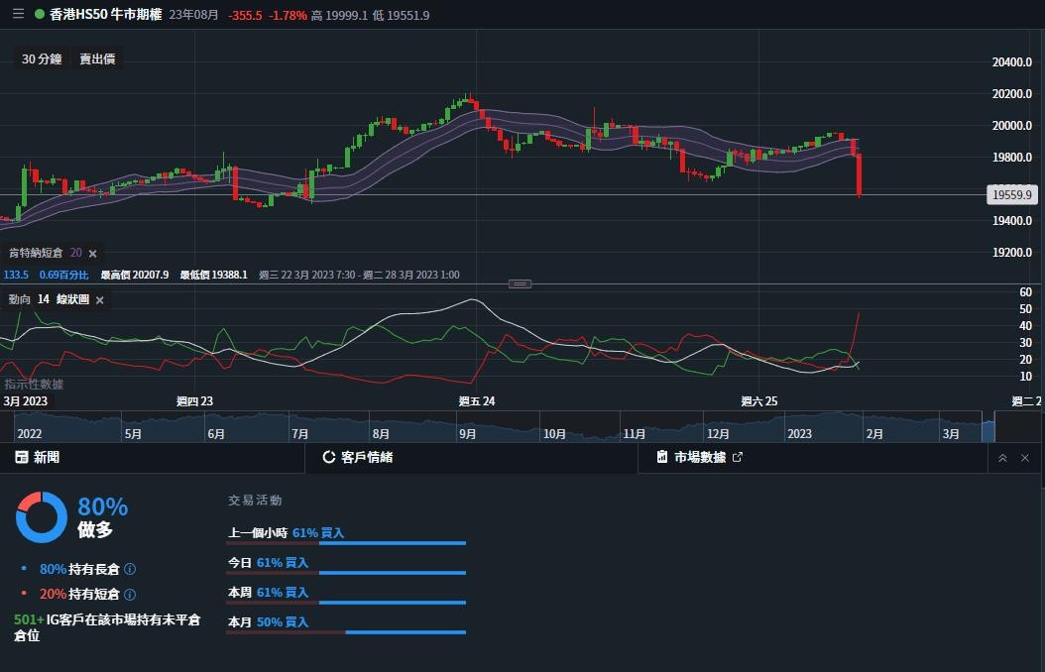1045x672 pixels.
Task: Click the 今日 61% 買入 progress bar
Action: coord(345,573)
